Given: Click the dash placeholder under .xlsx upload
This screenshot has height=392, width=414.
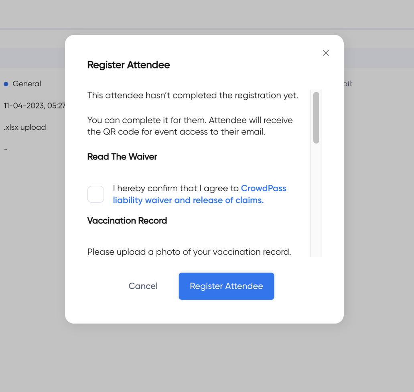Looking at the screenshot, I should [x=6, y=149].
